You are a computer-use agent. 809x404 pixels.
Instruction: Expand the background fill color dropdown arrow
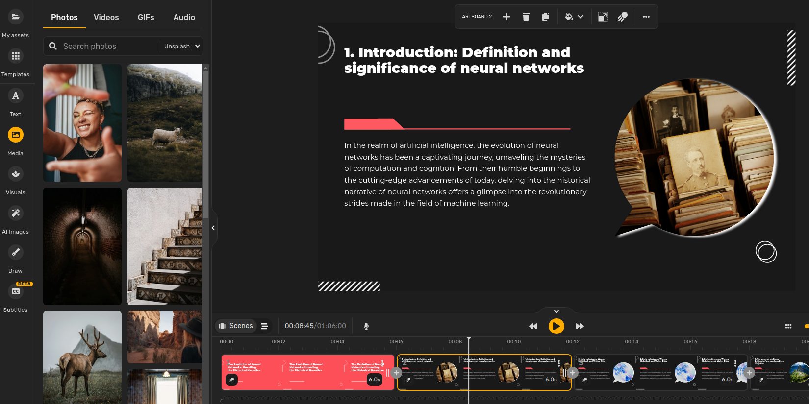pos(581,17)
